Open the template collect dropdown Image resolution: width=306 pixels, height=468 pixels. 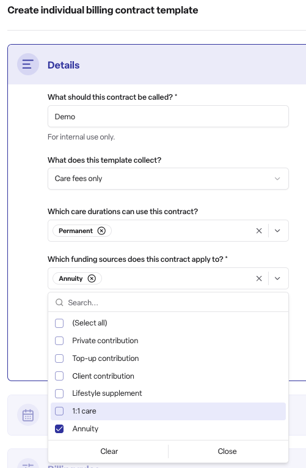(168, 179)
